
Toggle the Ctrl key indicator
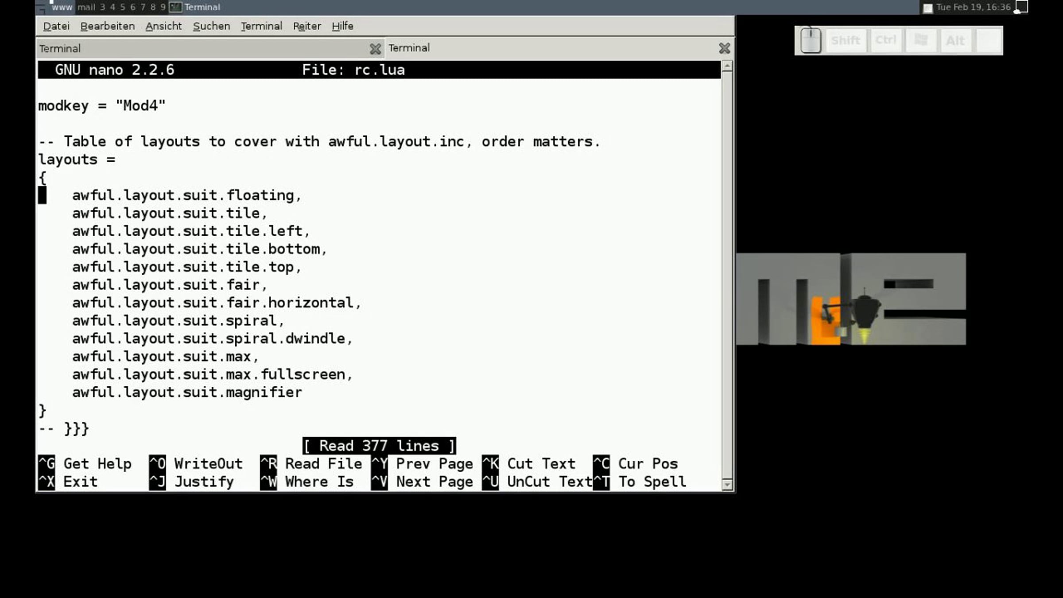885,41
